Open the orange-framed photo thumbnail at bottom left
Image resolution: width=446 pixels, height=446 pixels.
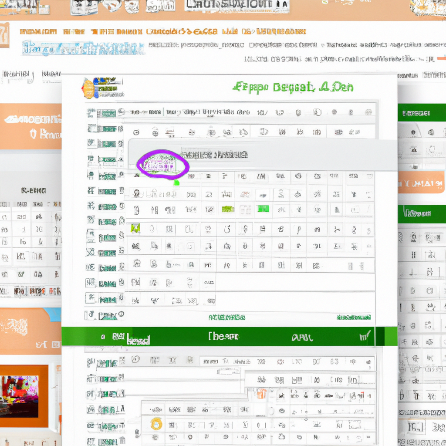24,396
